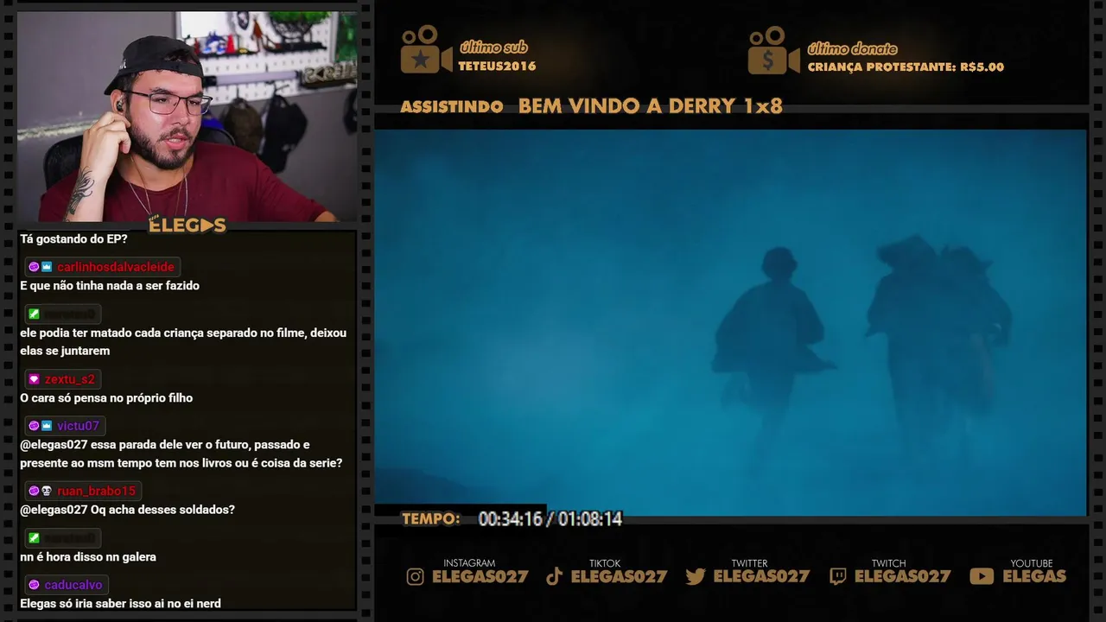Click the foggy blue video frame being watched
Image resolution: width=1106 pixels, height=622 pixels.
click(x=730, y=322)
